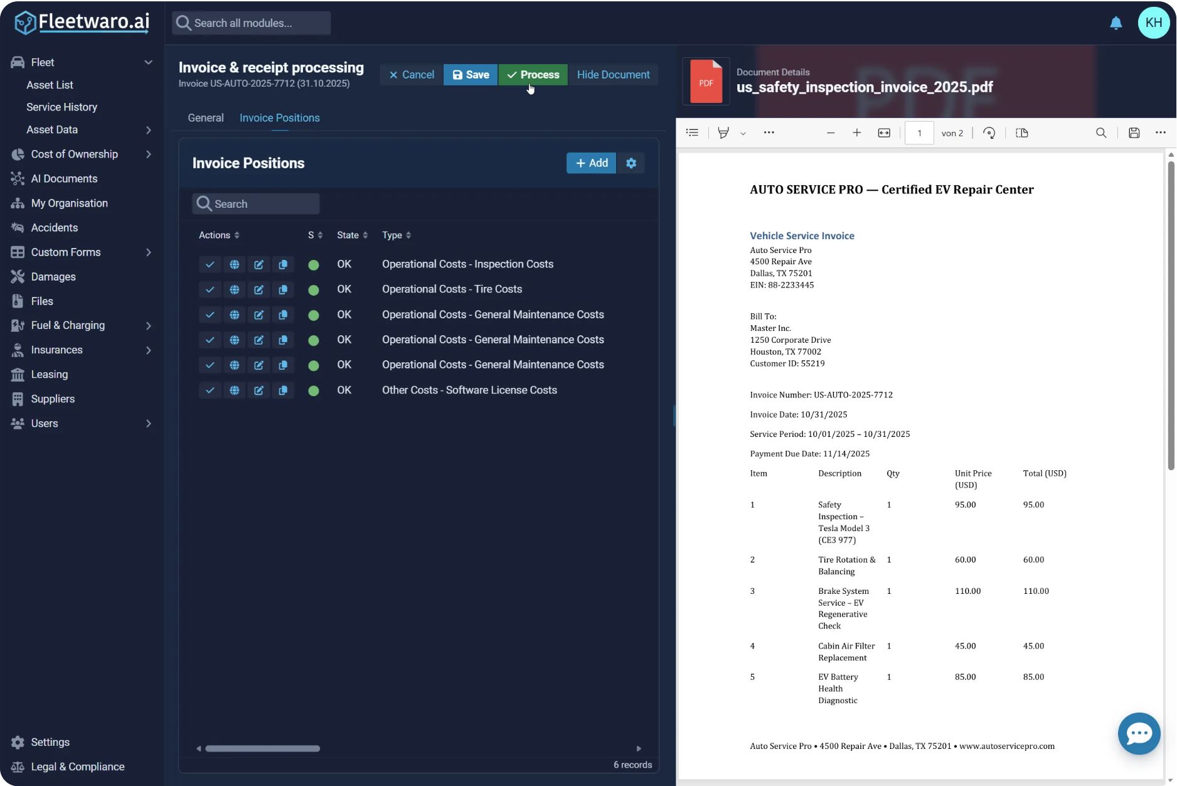Viewport: 1177px width, 786px height.
Task: Zoom in the PDF document
Action: click(857, 133)
